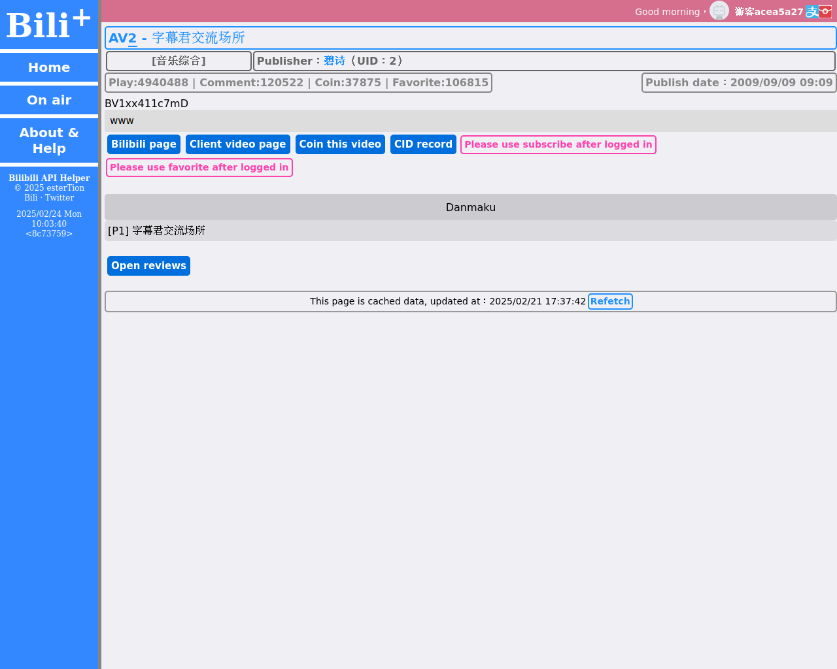Click guest username 游客acea5a27
This screenshot has height=669, width=837.
[x=769, y=12]
